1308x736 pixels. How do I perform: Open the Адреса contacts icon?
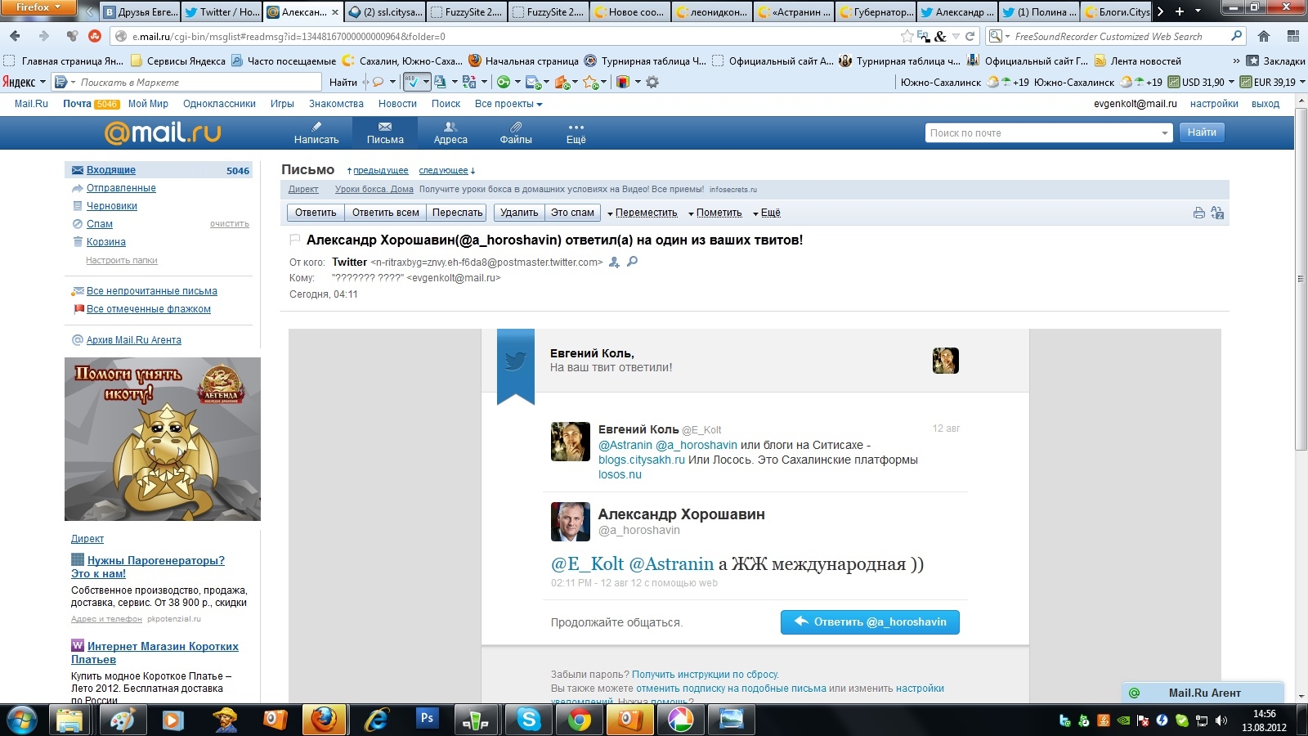coord(450,132)
